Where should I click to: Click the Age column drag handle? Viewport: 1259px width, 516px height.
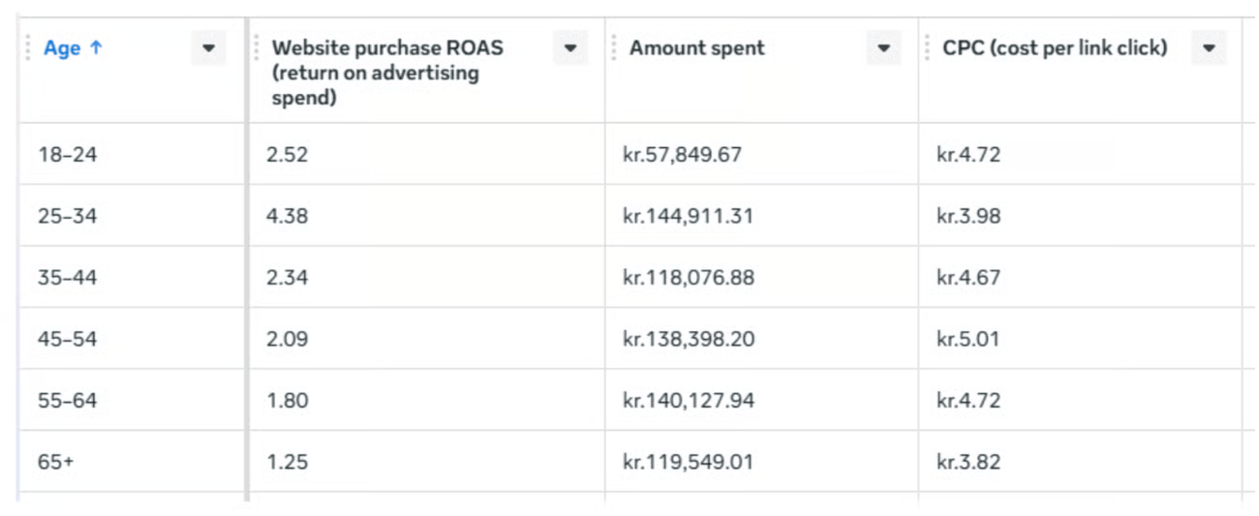click(28, 48)
